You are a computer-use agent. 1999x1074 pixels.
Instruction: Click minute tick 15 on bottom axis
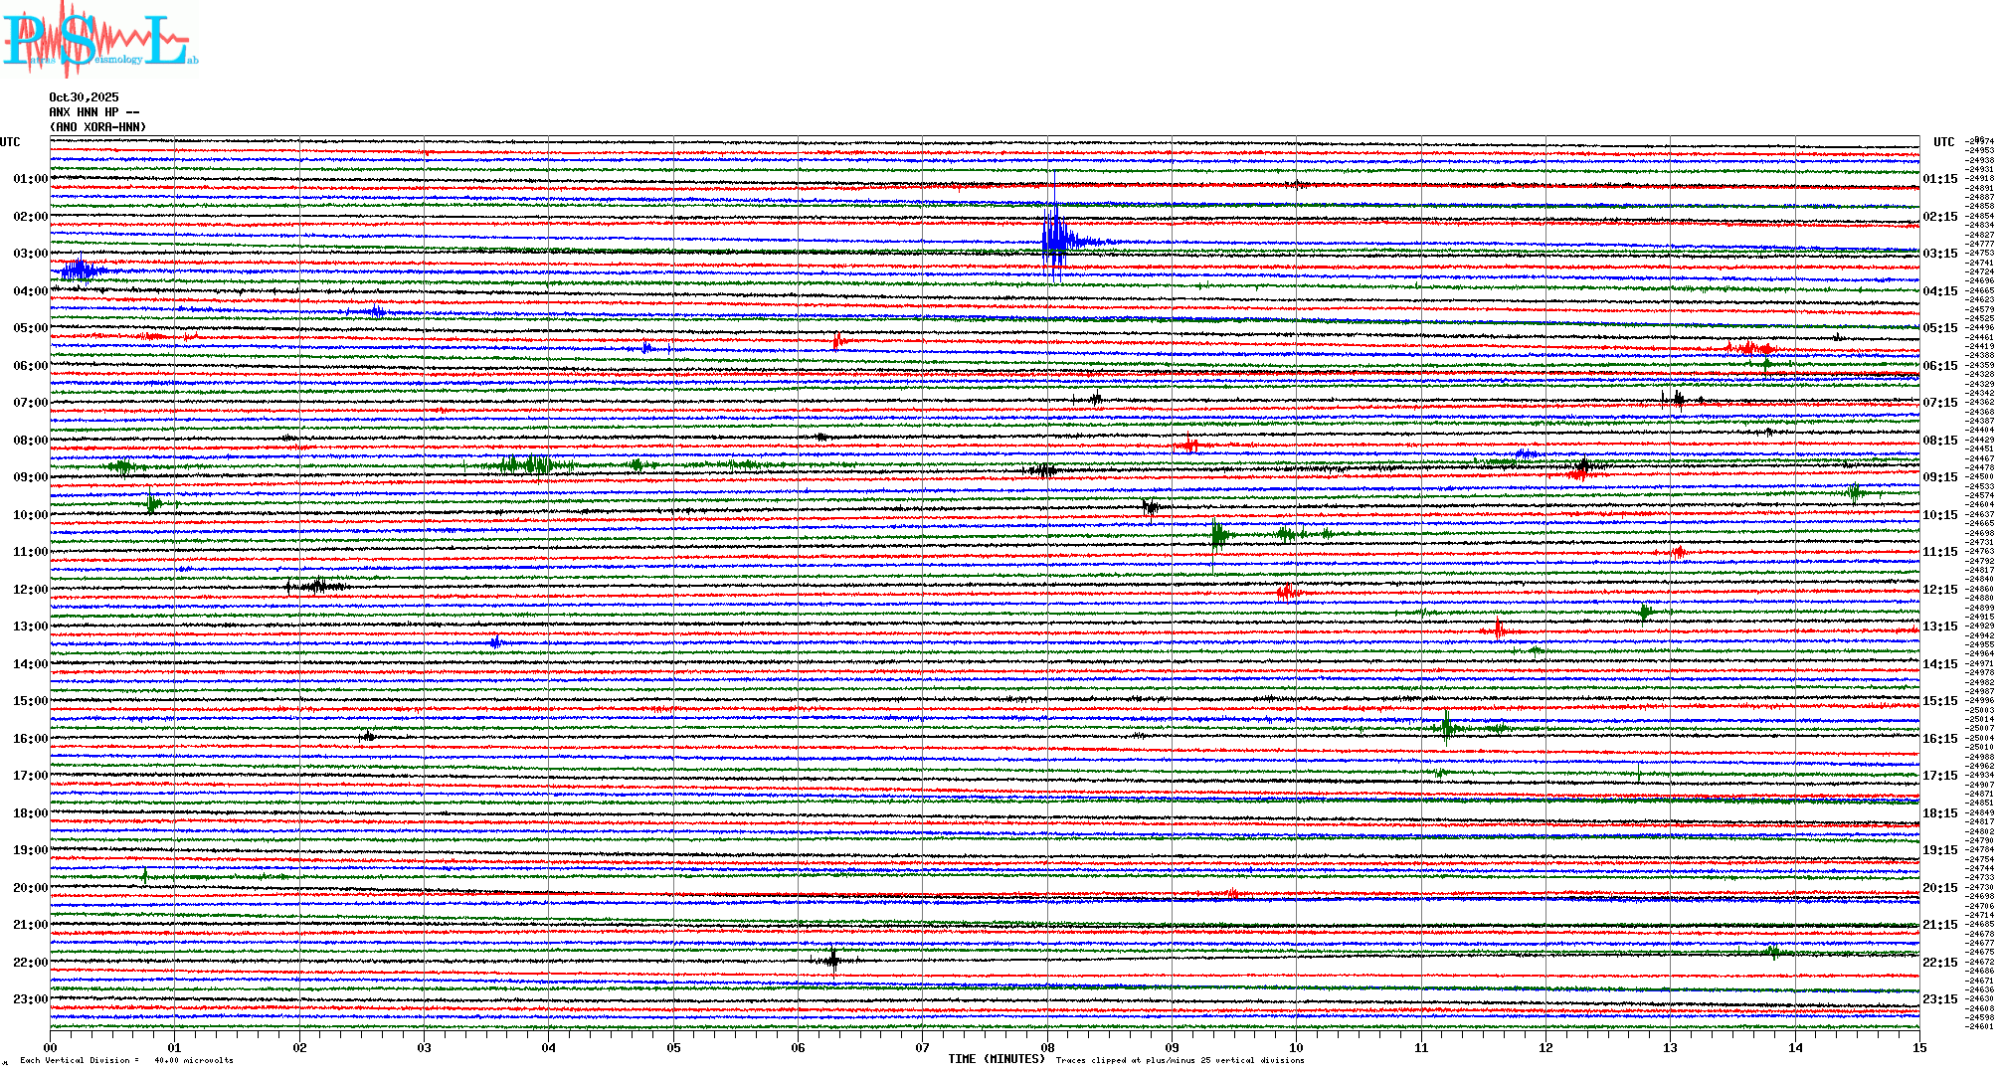pos(1918,1048)
